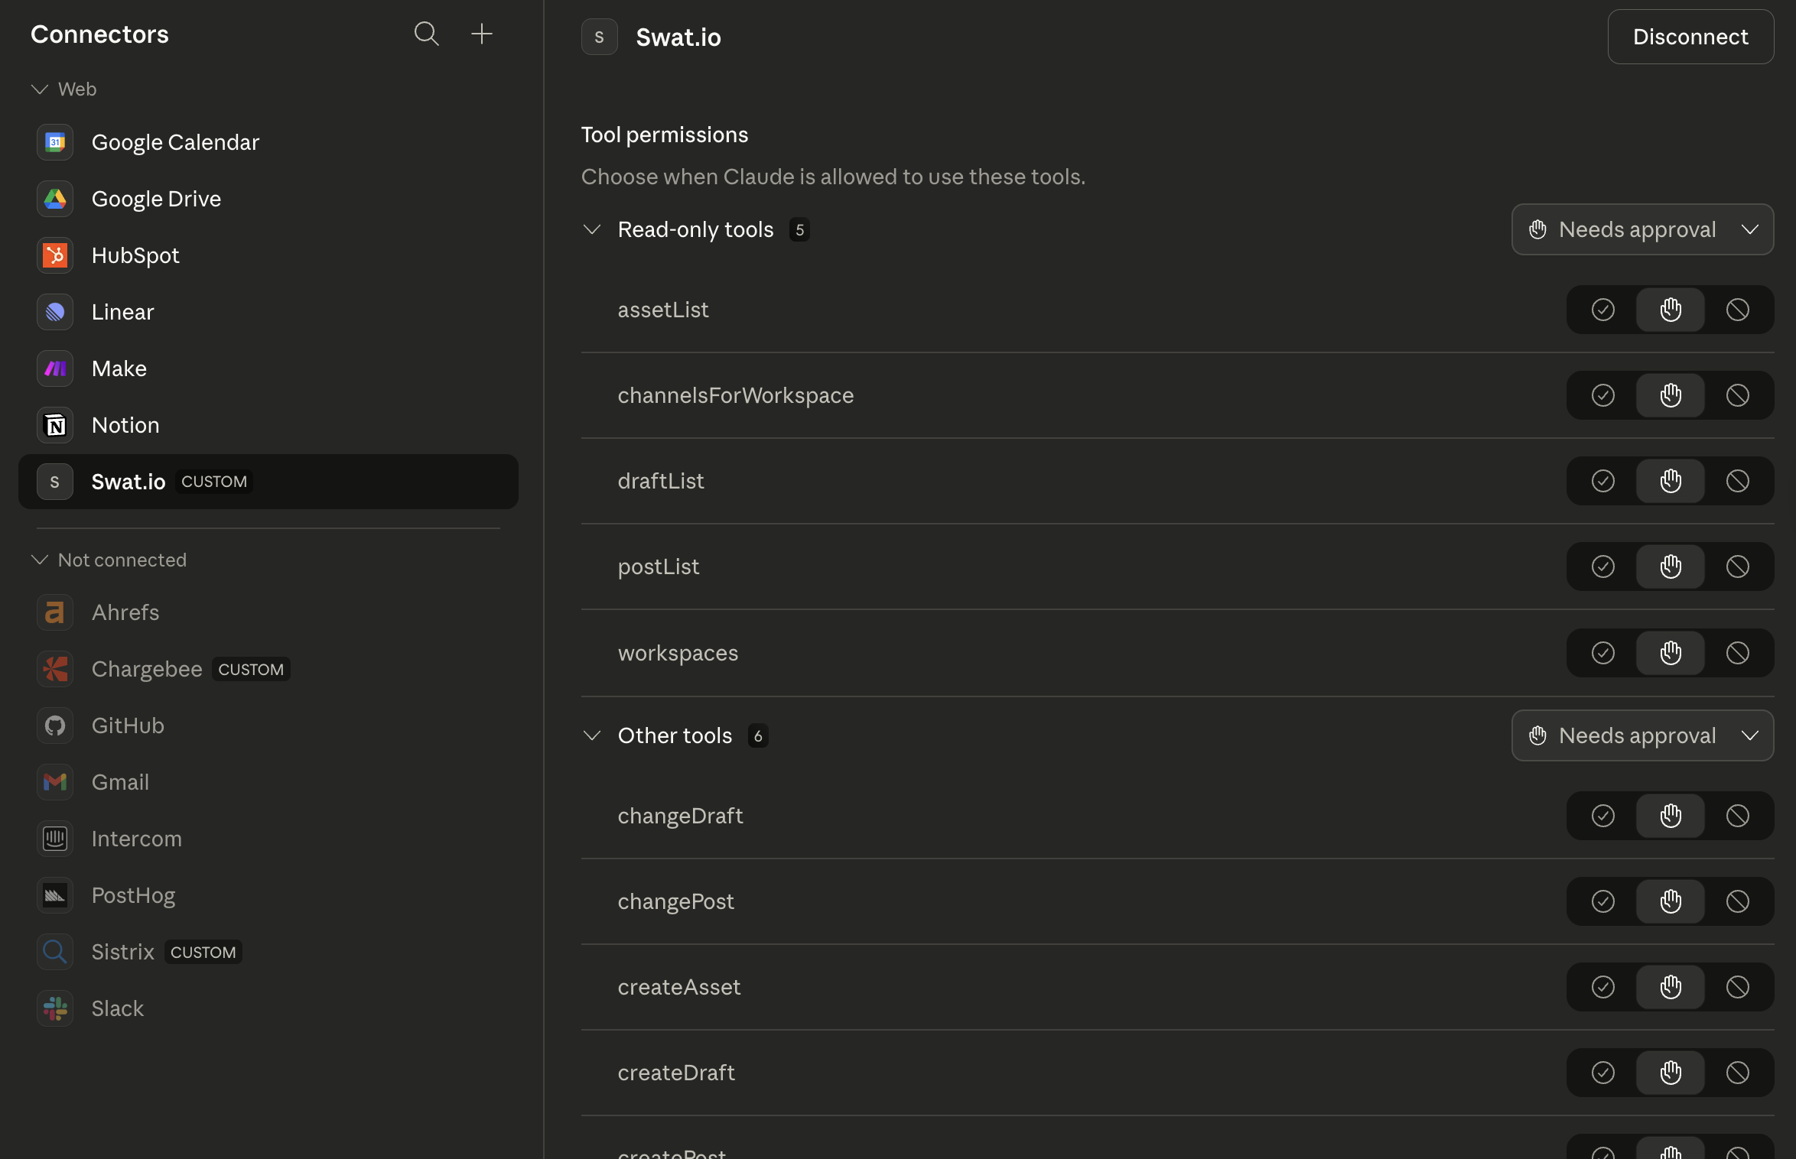Set createDraft to needs approval
This screenshot has width=1796, height=1159.
(1671, 1073)
